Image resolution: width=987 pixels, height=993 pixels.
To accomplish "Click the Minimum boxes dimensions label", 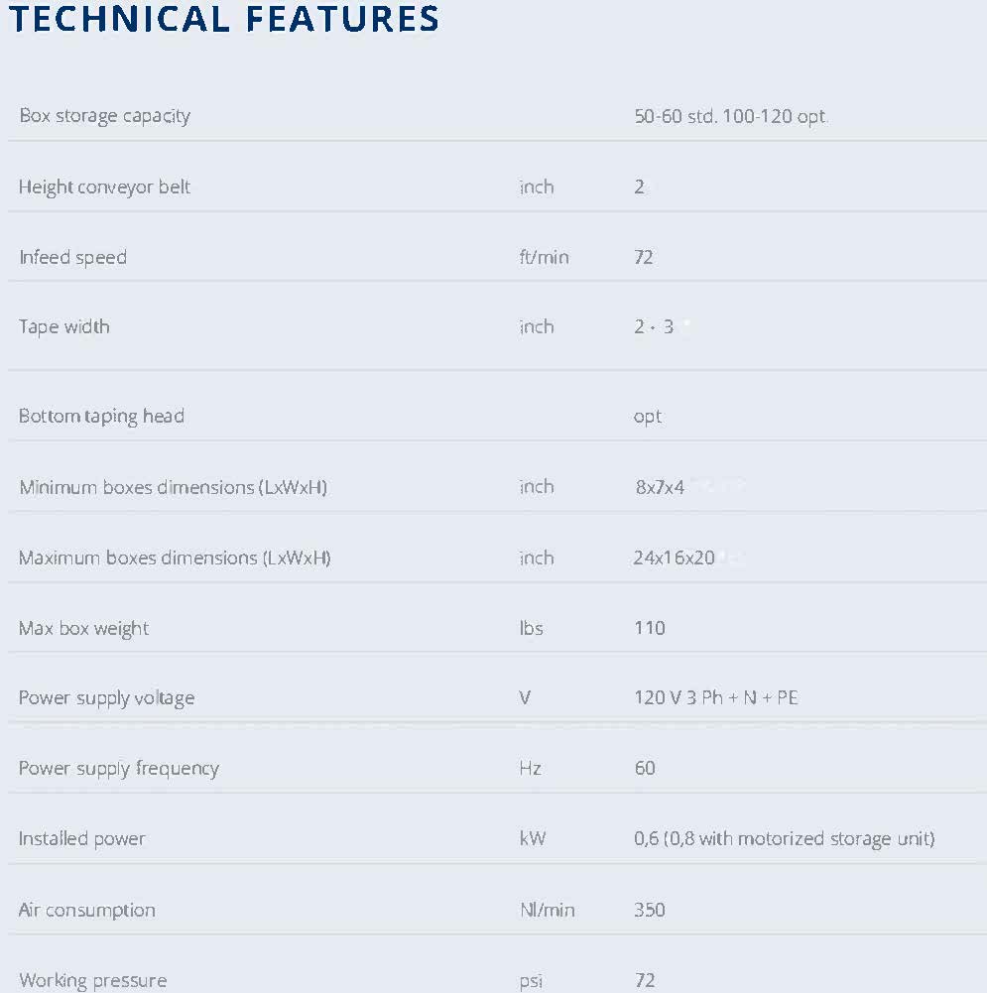I will (x=173, y=487).
